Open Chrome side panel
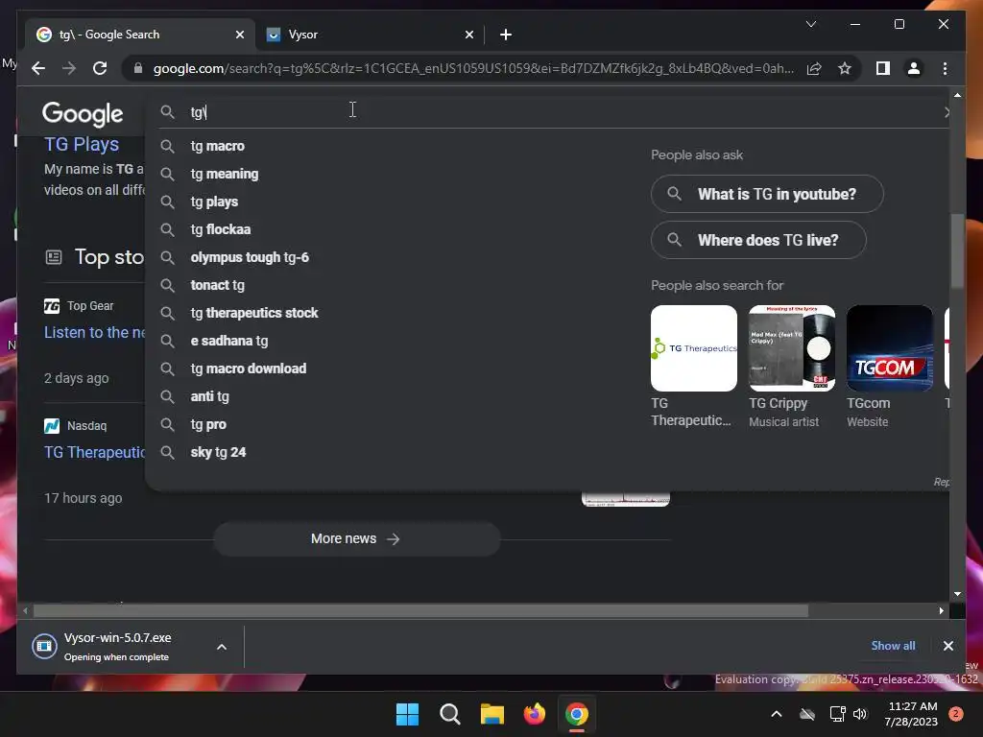The image size is (983, 737). coord(883,68)
